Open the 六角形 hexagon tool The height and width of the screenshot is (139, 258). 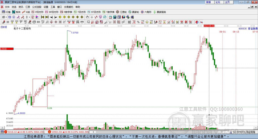pyautogui.click(x=146, y=12)
